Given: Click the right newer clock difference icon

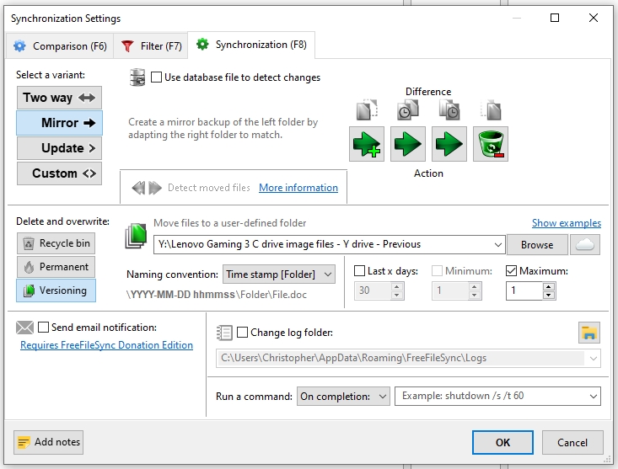Looking at the screenshot, I should click(x=449, y=109).
